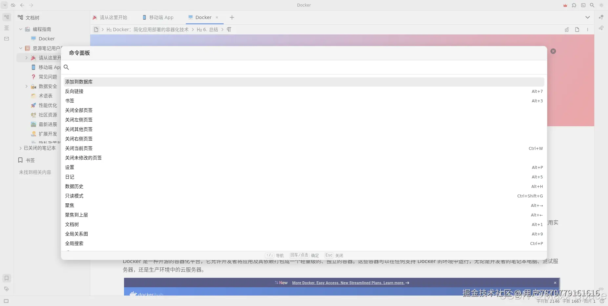This screenshot has width=608, height=306.
Task: Open the More Docker Easy Access banner link
Action: click(x=351, y=283)
